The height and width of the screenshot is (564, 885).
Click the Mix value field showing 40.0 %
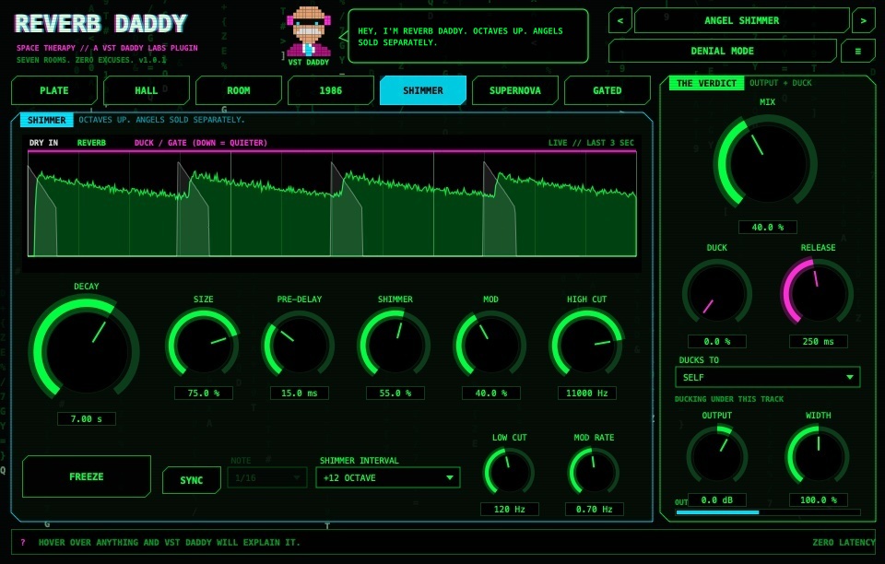767,228
